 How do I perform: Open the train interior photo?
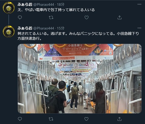pyautogui.click(x=80, y=79)
